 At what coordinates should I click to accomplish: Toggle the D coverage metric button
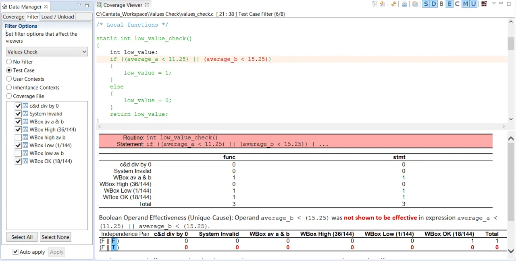[433, 4]
